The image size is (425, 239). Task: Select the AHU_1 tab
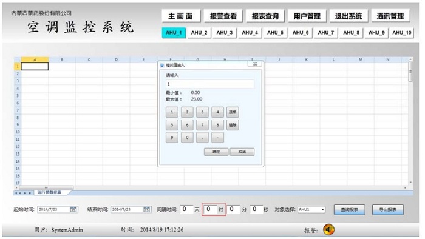tap(174, 33)
